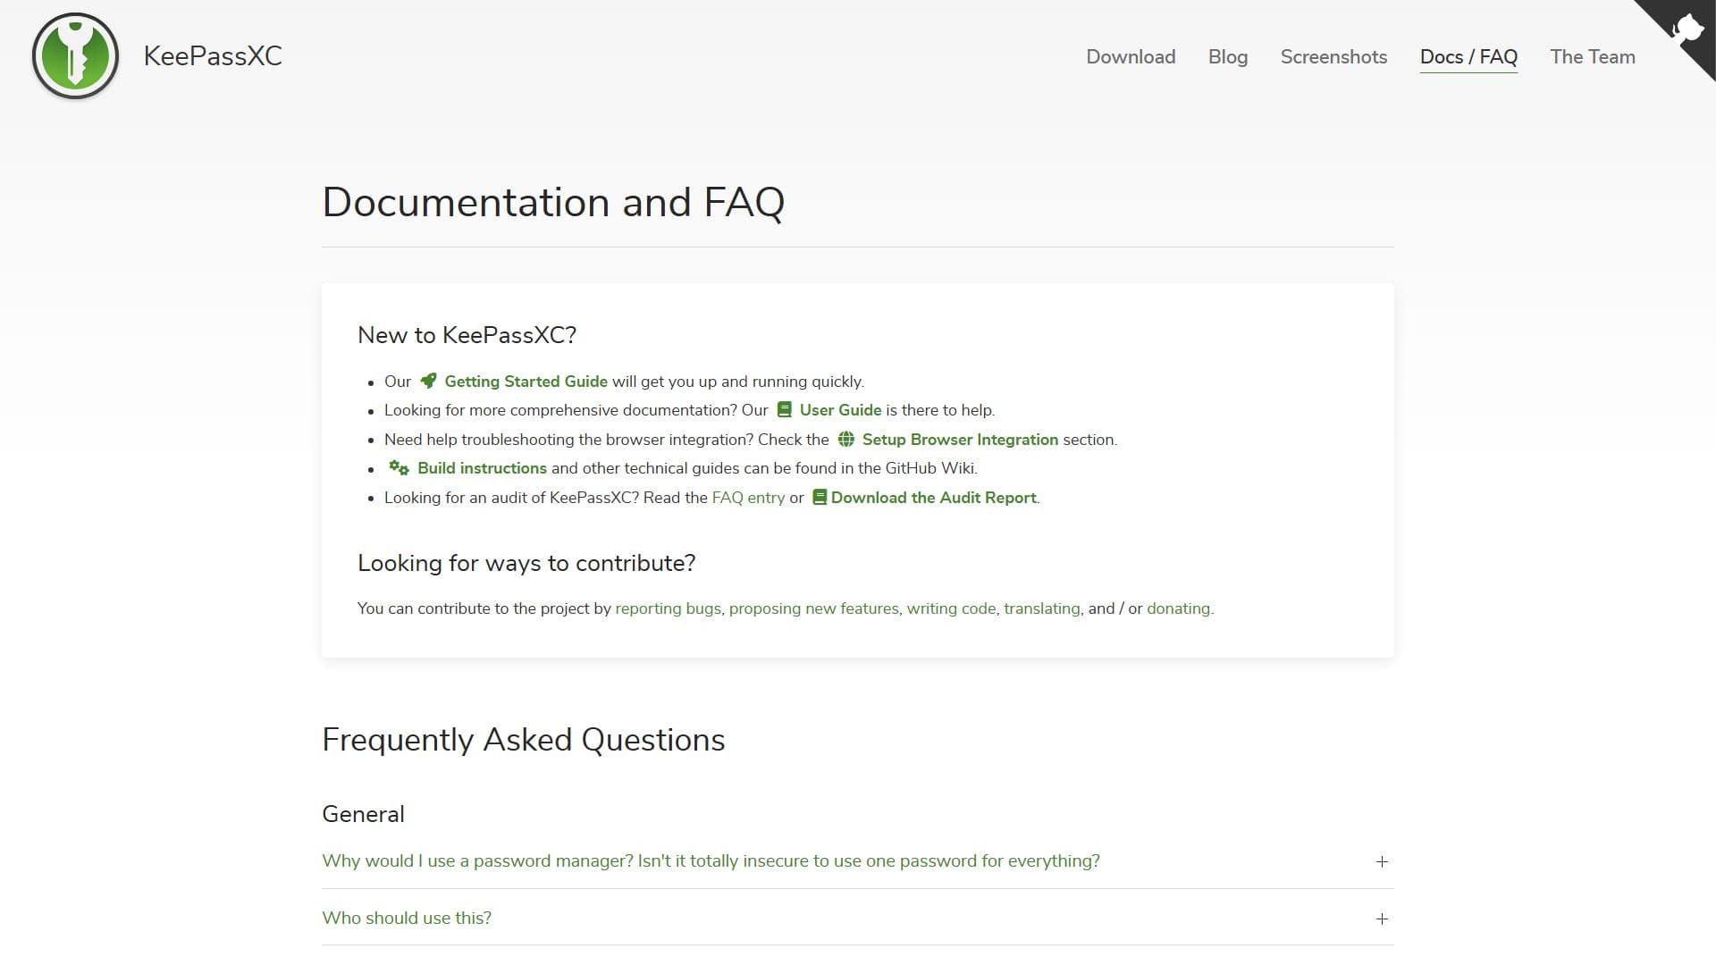
Task: Open the GitHub corner icon
Action: click(x=1686, y=30)
